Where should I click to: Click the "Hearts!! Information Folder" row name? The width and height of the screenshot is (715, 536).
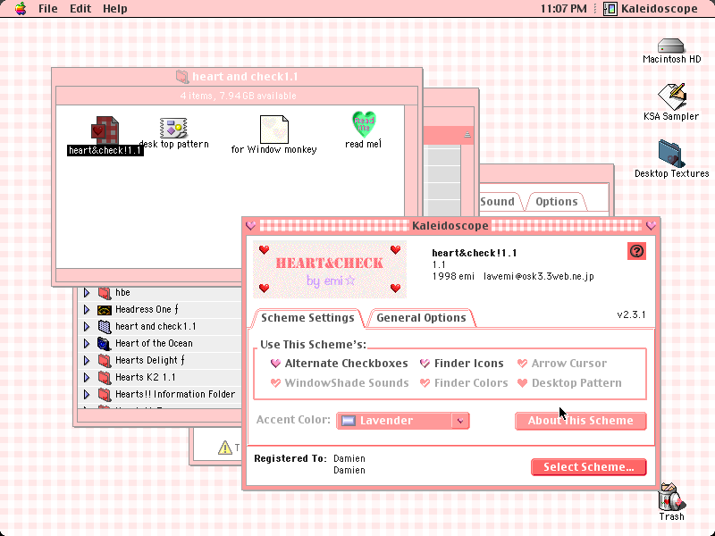tap(175, 394)
